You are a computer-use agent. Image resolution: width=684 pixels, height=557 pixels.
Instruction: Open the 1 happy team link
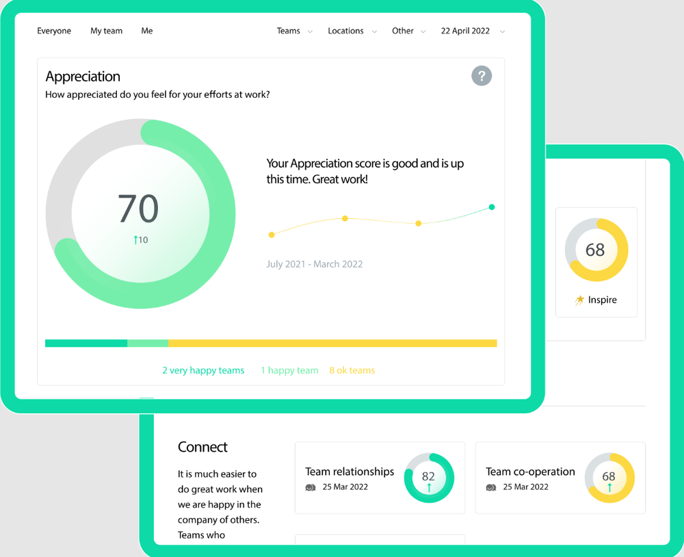[x=289, y=371]
